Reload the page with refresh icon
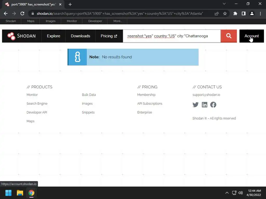Viewport: 266px width, 199px height. 22,13
